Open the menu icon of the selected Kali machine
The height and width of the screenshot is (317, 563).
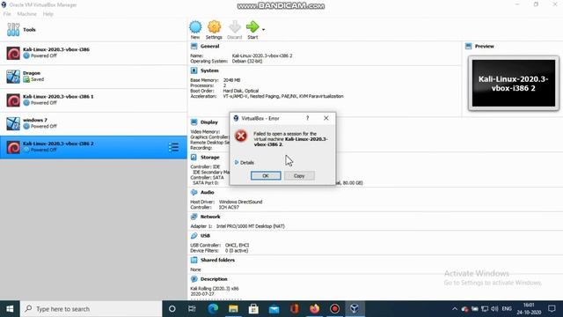coord(174,147)
